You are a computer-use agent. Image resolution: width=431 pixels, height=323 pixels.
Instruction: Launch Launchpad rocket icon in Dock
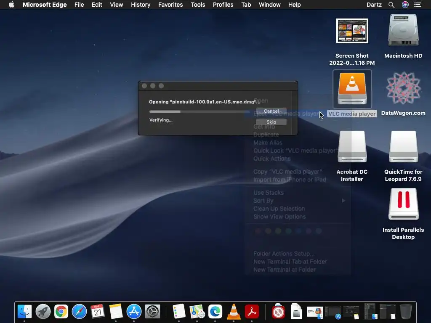point(43,312)
